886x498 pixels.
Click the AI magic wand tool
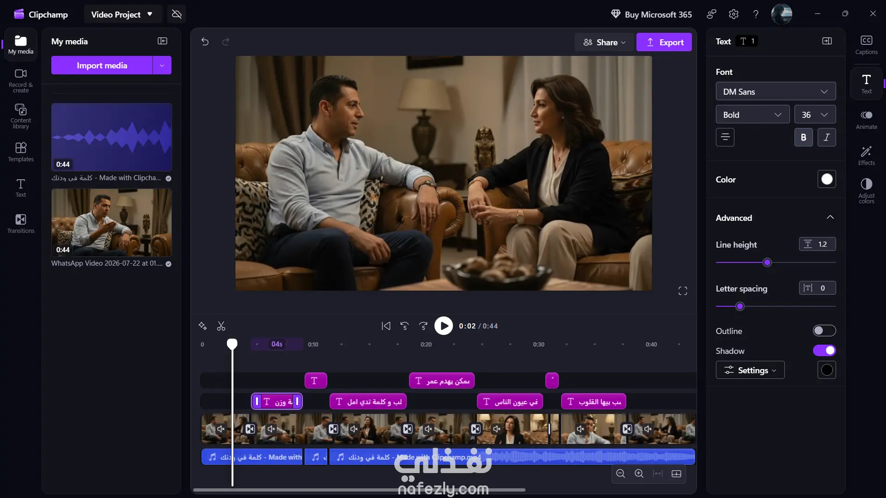click(202, 326)
